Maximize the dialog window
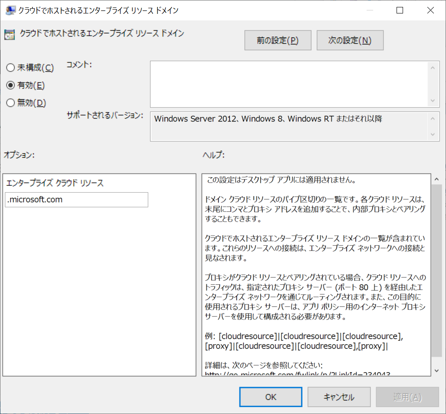 400,10
